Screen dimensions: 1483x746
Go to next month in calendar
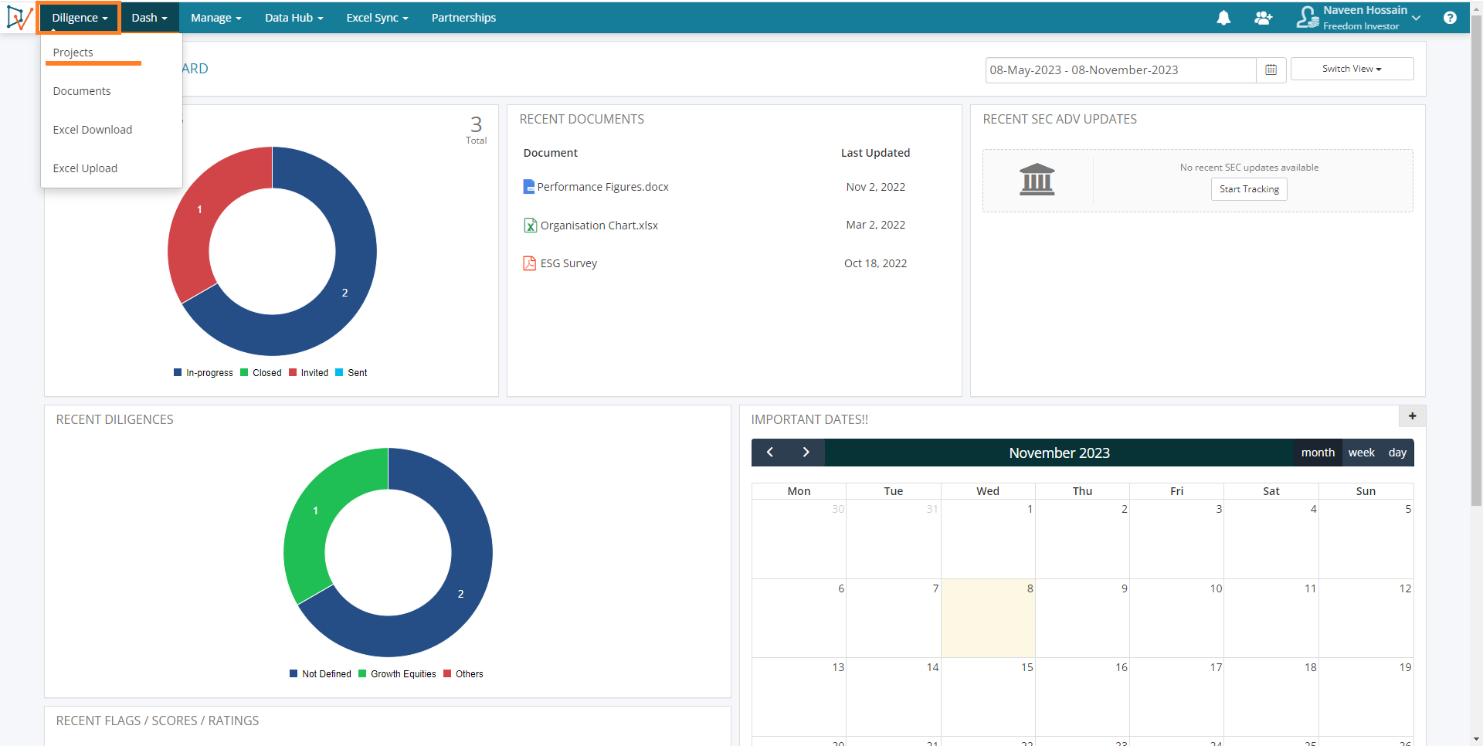[x=806, y=453]
